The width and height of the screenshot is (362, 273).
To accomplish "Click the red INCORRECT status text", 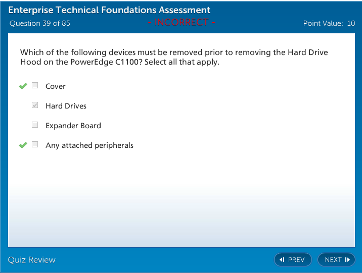I will (x=182, y=23).
